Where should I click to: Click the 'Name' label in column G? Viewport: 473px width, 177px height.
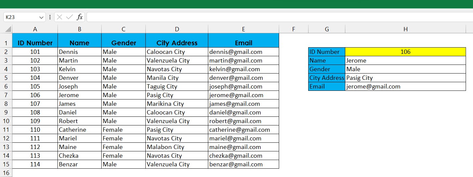tap(327, 61)
